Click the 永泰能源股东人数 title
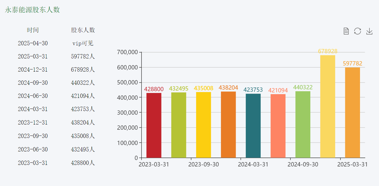This screenshot has height=186, width=379. [x=32, y=10]
